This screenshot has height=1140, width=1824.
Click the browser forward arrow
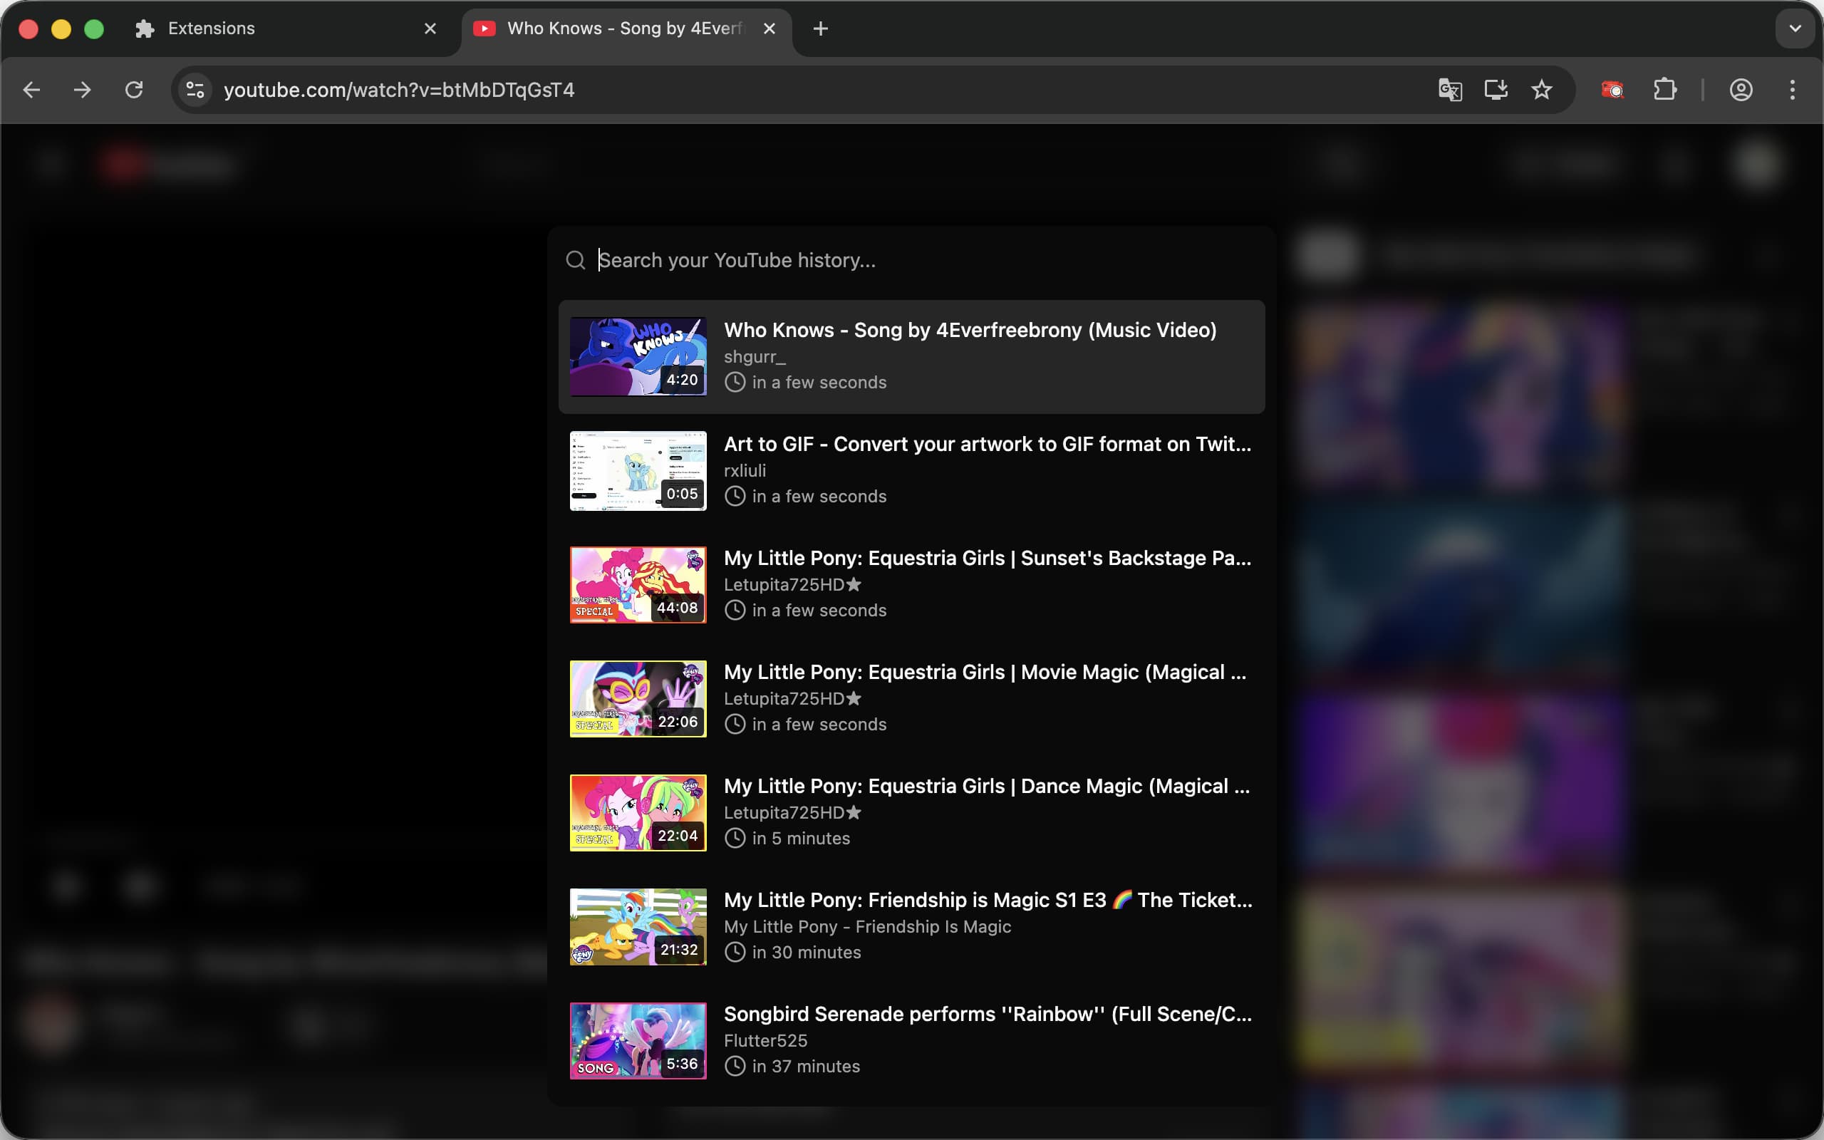point(82,90)
